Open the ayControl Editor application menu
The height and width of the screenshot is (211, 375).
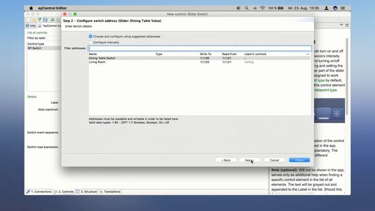(x=52, y=8)
